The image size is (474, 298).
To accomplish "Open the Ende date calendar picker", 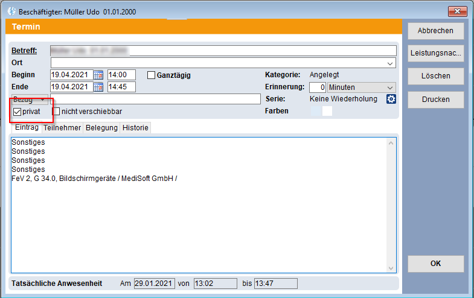I will (x=98, y=87).
